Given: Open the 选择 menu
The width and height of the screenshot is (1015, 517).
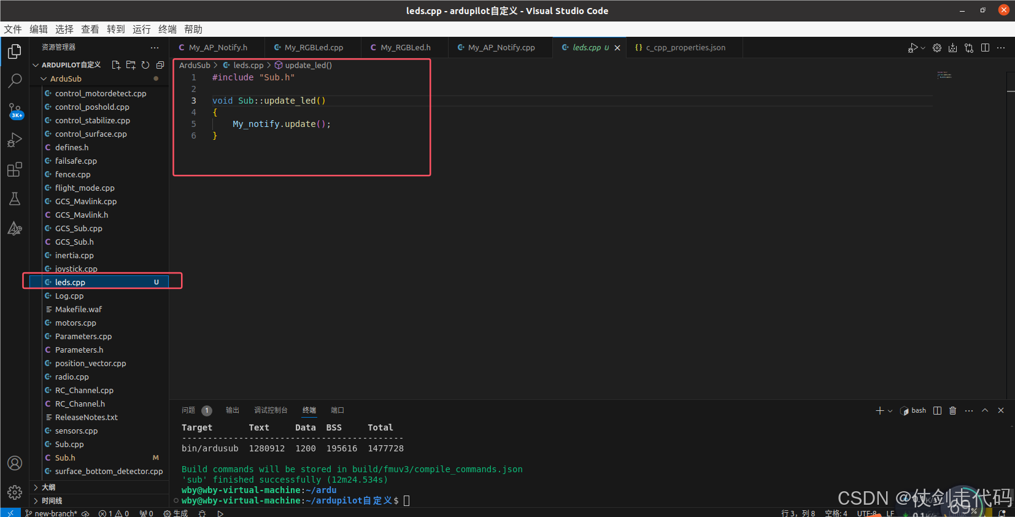Looking at the screenshot, I should click(x=64, y=29).
